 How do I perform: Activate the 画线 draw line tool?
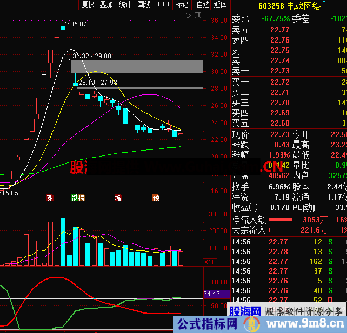point(144,5)
